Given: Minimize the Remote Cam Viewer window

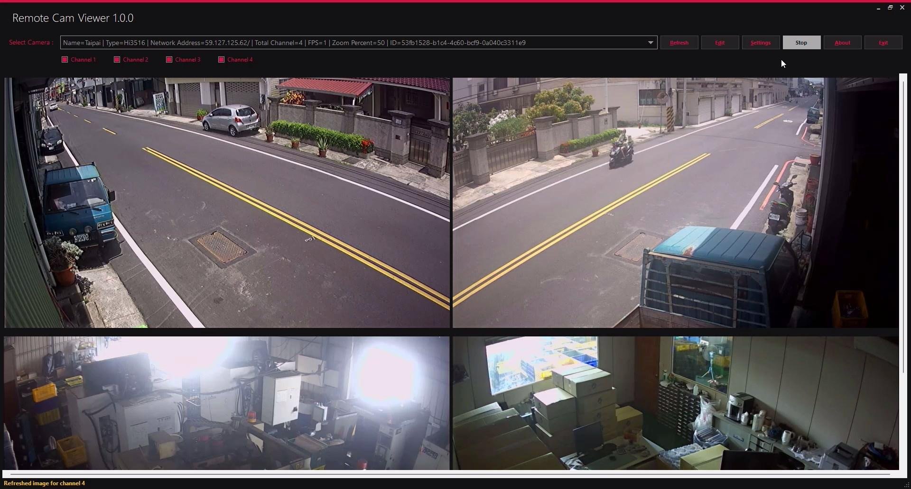Looking at the screenshot, I should [x=878, y=8].
